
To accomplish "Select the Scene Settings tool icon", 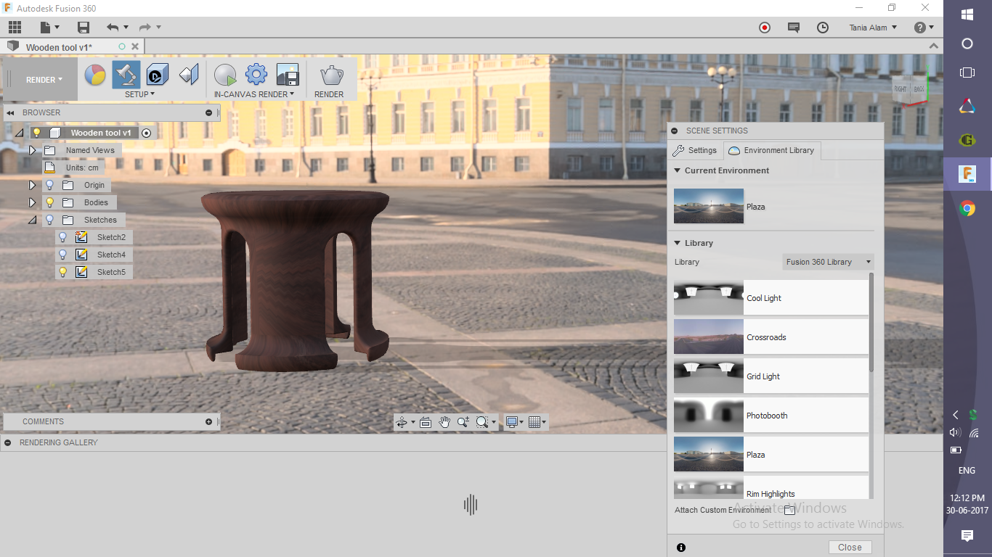I will tap(126, 75).
